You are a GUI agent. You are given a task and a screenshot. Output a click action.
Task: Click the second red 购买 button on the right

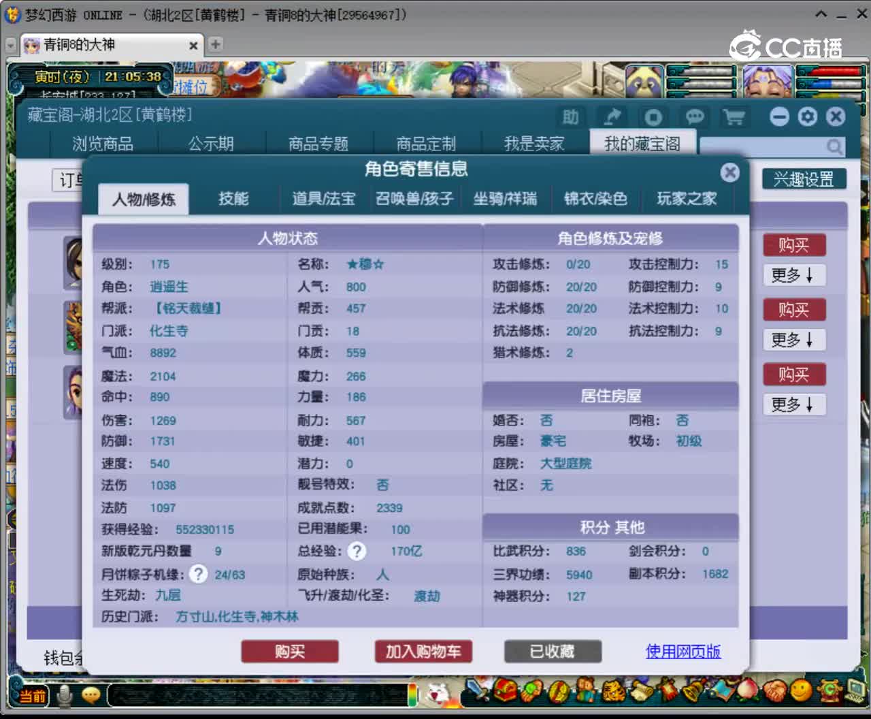[793, 310]
